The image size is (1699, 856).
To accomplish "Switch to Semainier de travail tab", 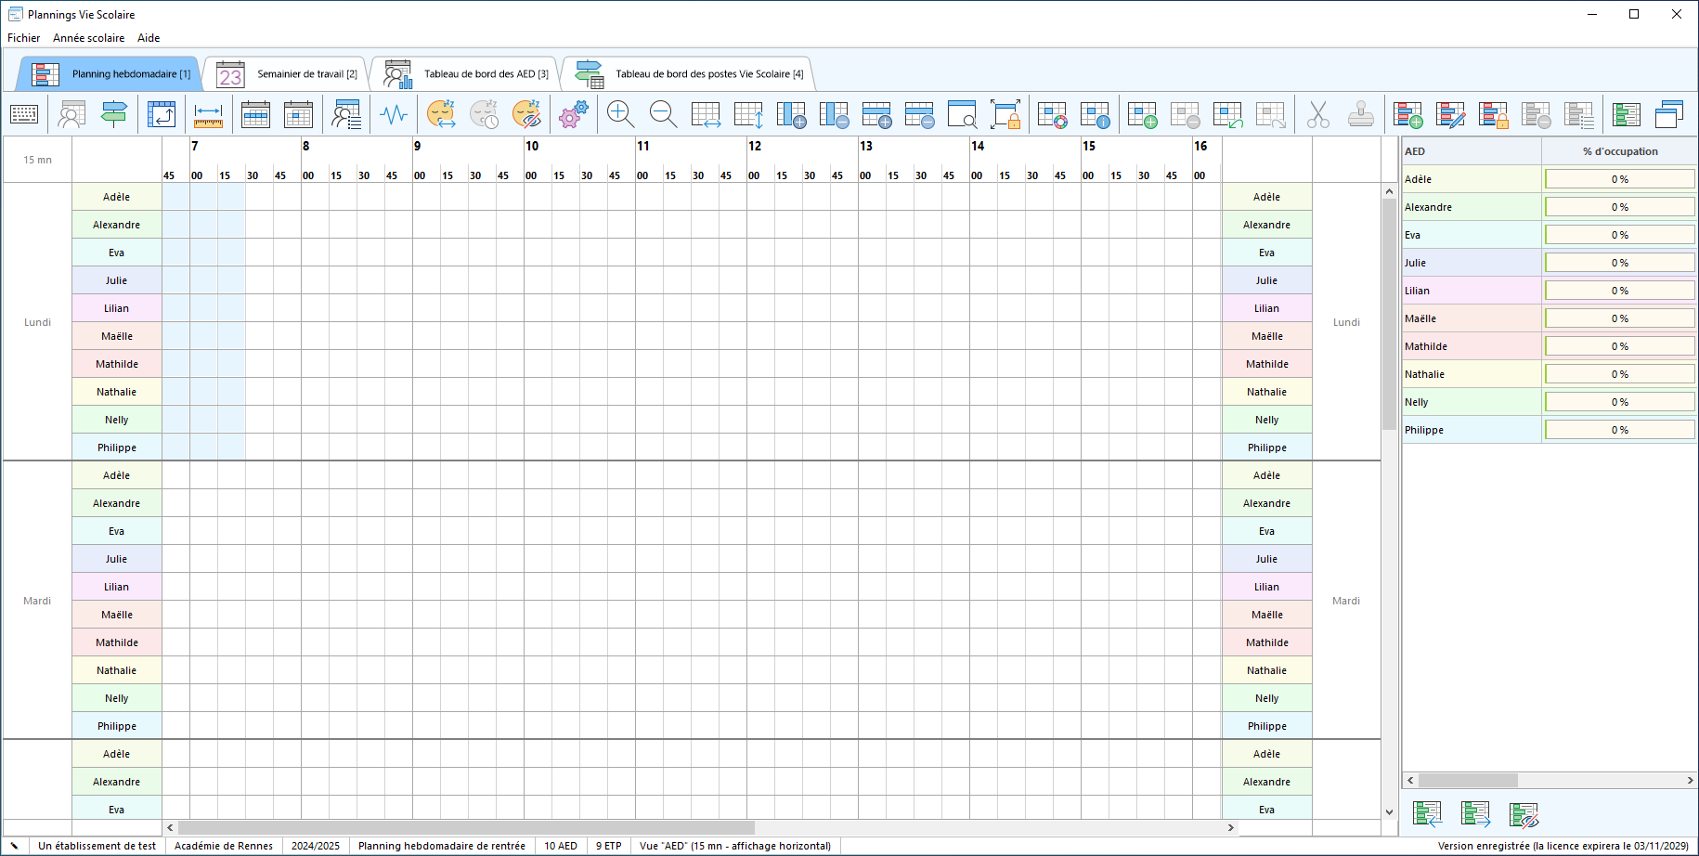I will tap(287, 74).
